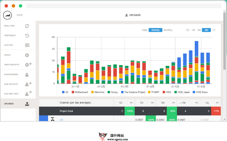Screen dimensions: 227x141
Task: Click the upload icon in page header
Action: point(127,15)
